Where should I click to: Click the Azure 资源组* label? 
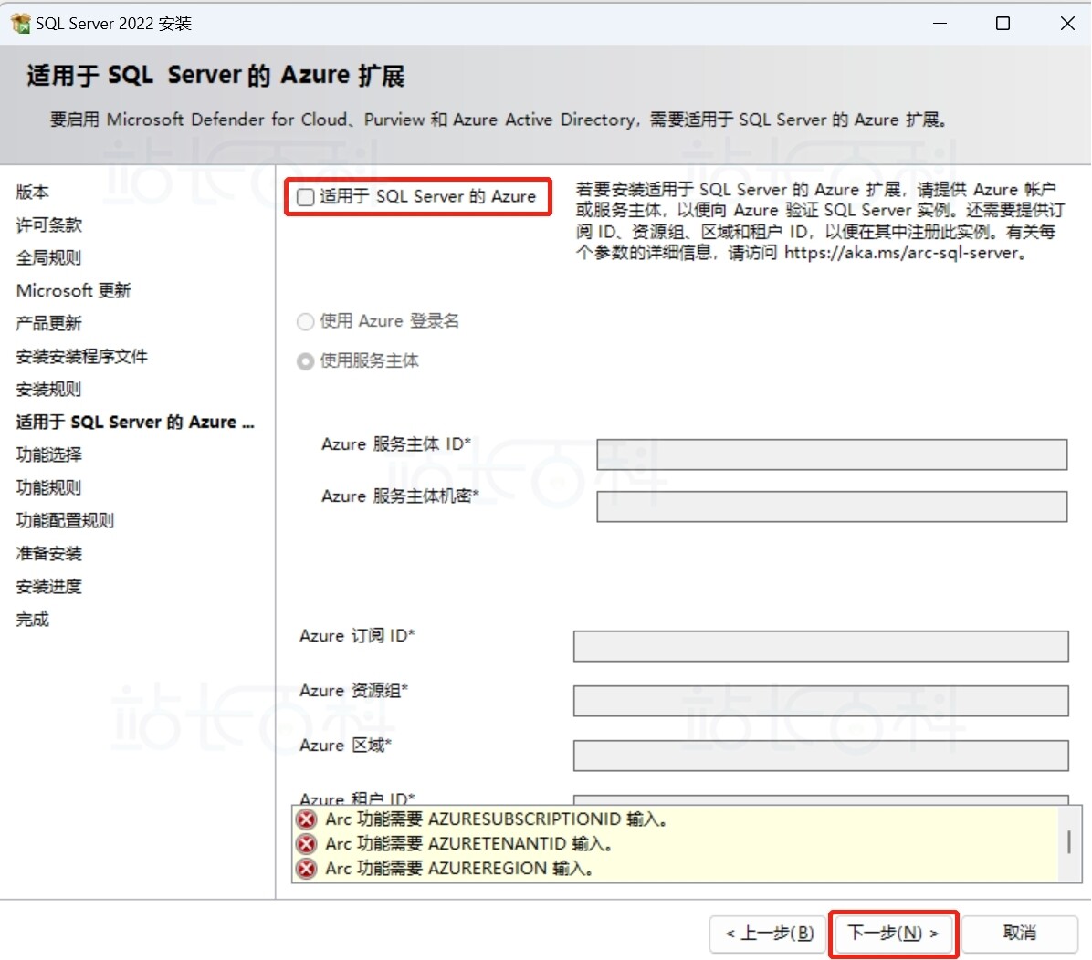(x=353, y=691)
